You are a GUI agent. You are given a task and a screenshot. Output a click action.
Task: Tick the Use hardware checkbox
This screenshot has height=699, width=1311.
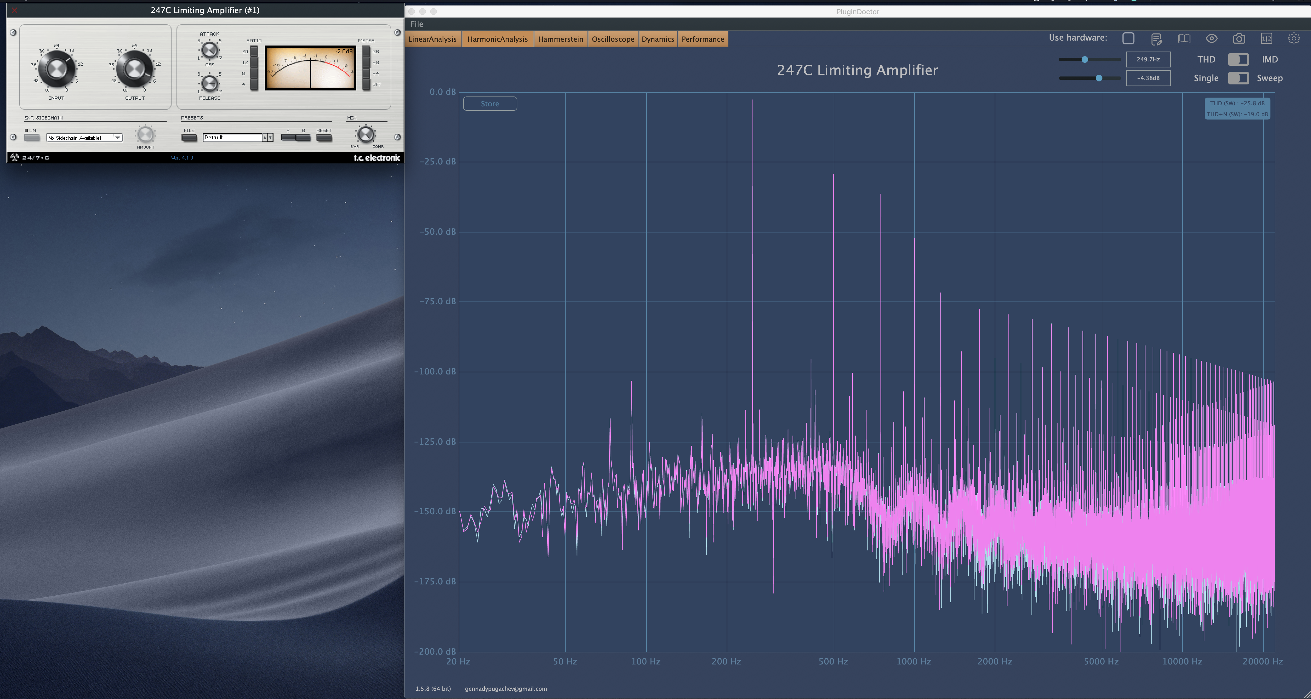click(x=1128, y=38)
